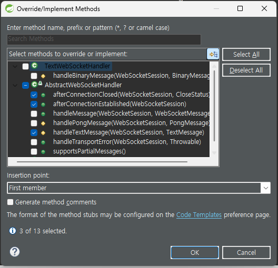Enable Generate method comments checkbox
This screenshot has height=268, width=278.
click(10, 202)
